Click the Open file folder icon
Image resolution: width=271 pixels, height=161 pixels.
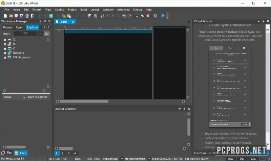click(x=11, y=16)
